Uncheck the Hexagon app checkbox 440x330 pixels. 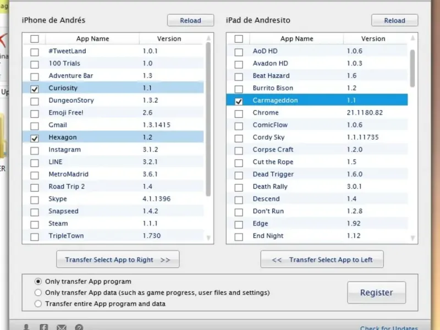[x=35, y=139]
